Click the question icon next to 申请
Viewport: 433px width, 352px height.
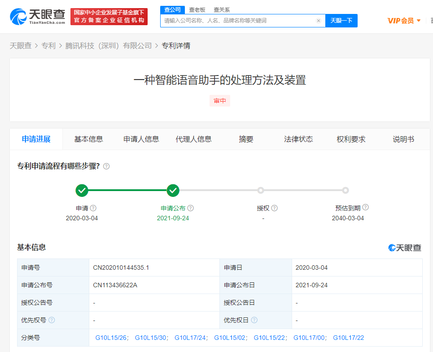tap(93, 208)
